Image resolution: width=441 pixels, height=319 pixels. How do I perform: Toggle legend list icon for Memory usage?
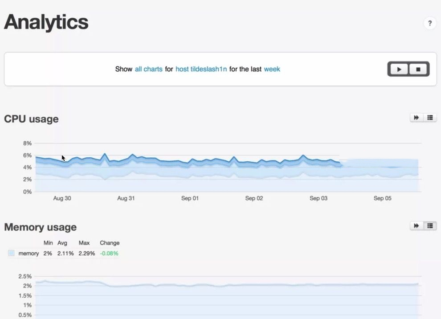[x=430, y=226]
